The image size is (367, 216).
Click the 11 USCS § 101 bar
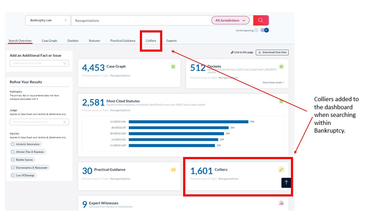[174, 140]
